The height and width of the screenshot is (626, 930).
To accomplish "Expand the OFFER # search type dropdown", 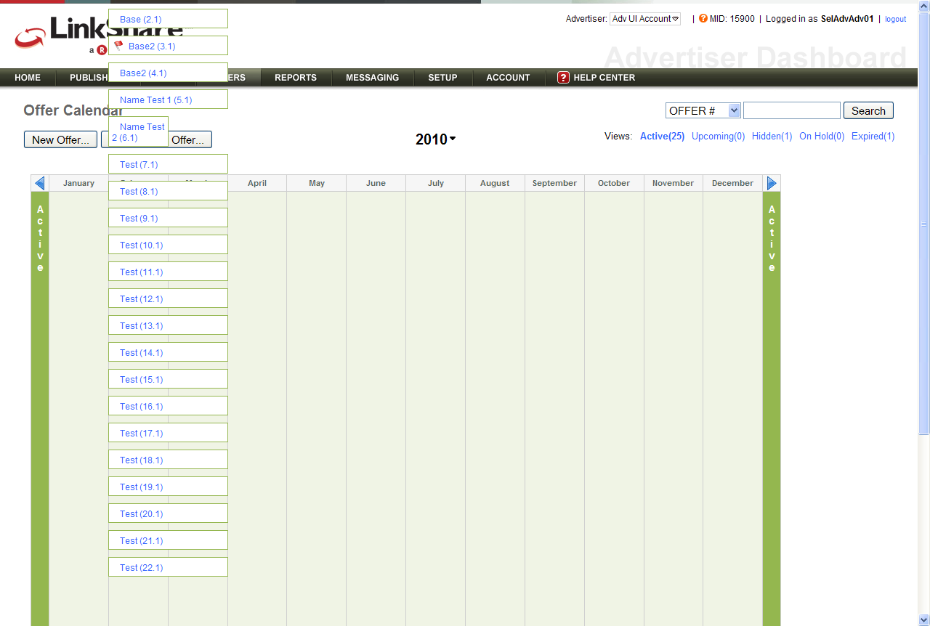I will [703, 110].
